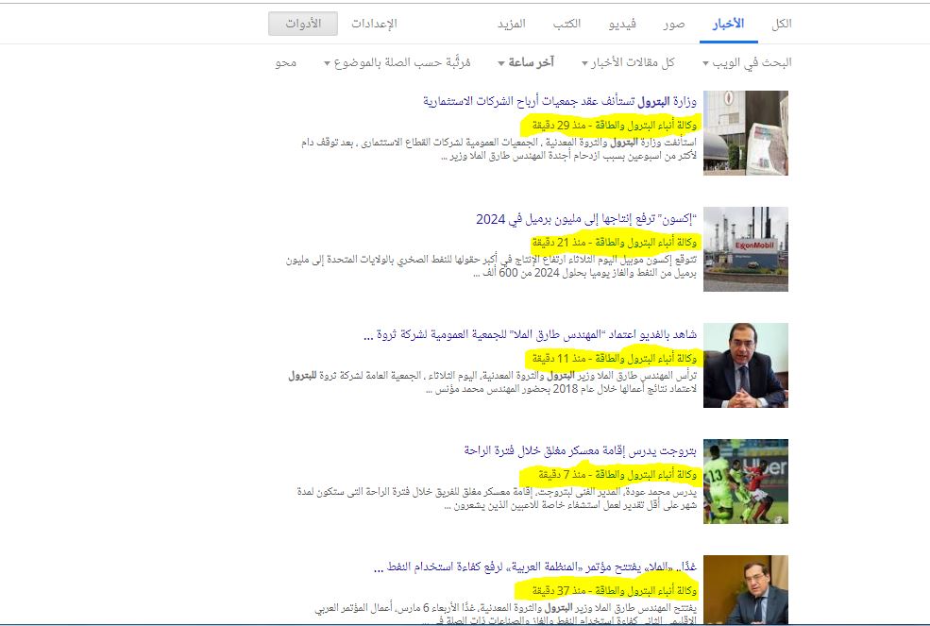Click the football players thumbnail image

746,482
